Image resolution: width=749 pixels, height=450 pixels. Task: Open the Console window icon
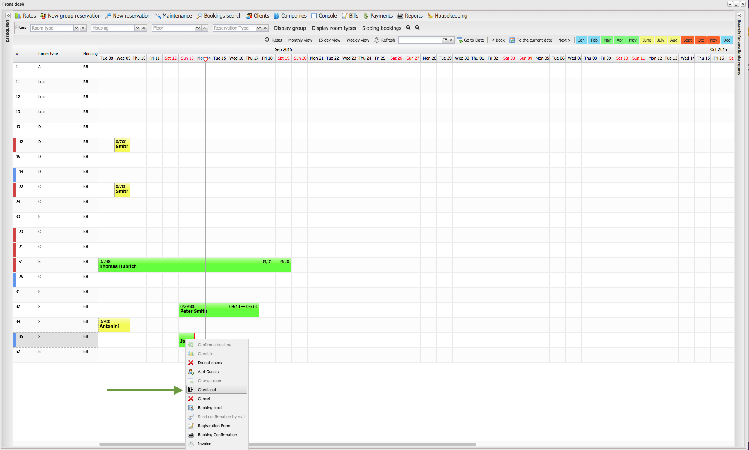[x=314, y=16]
